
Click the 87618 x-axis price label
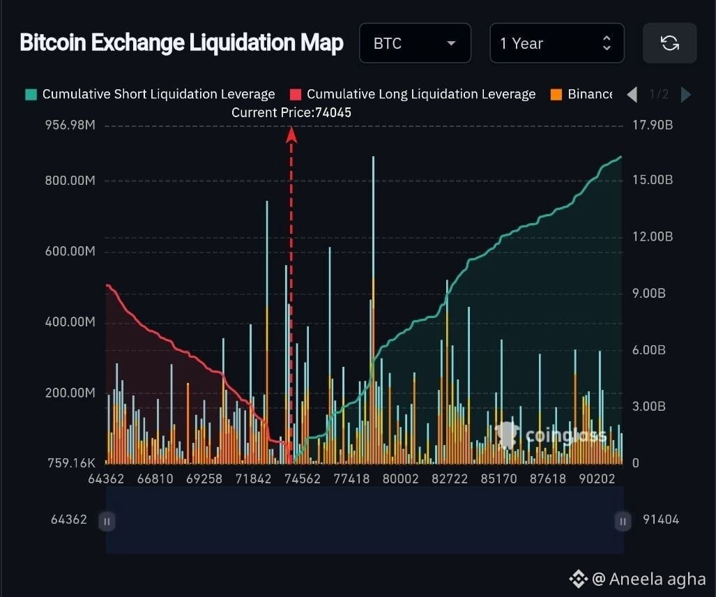548,478
